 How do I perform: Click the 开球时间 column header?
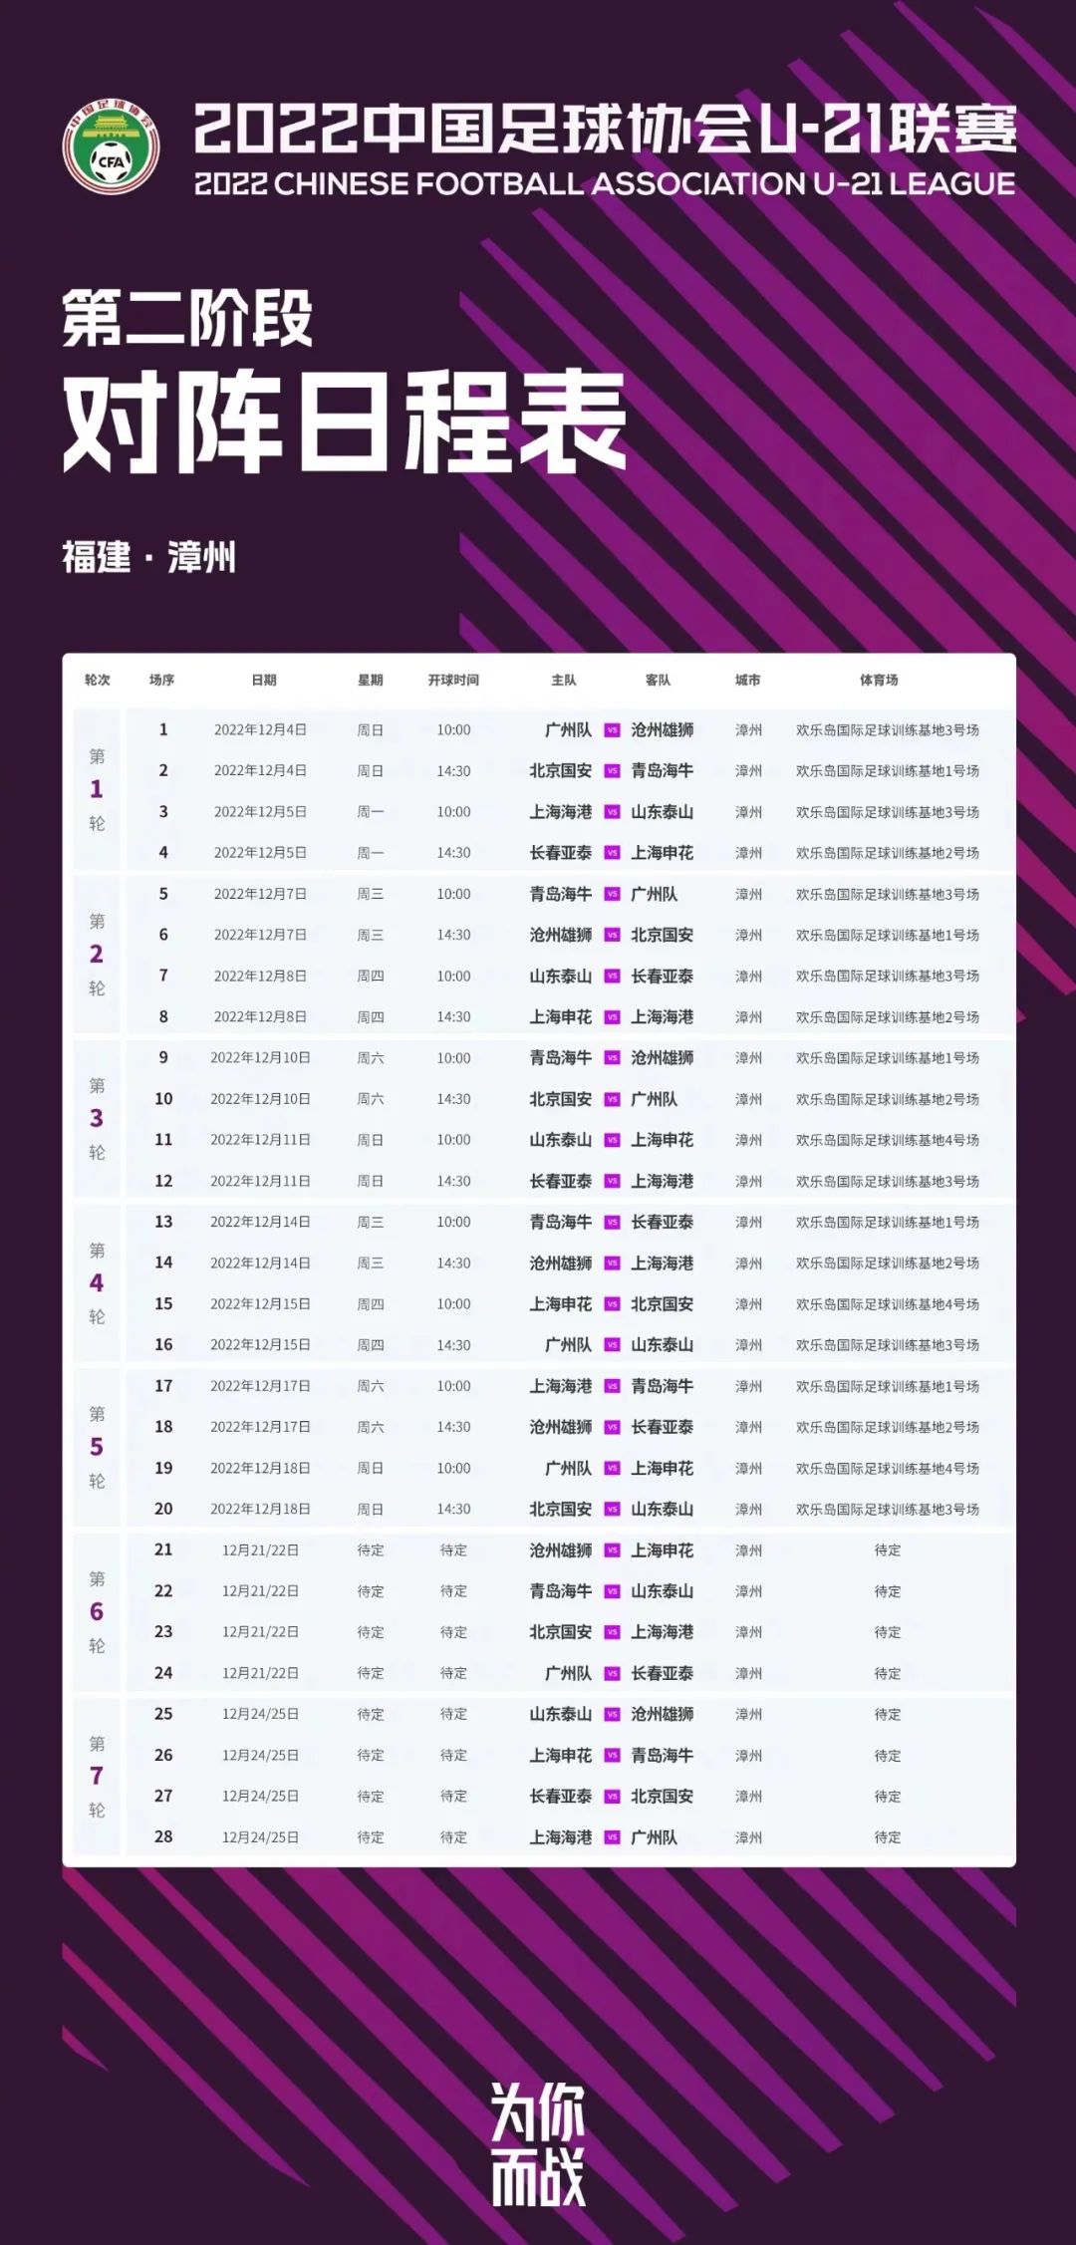click(453, 681)
